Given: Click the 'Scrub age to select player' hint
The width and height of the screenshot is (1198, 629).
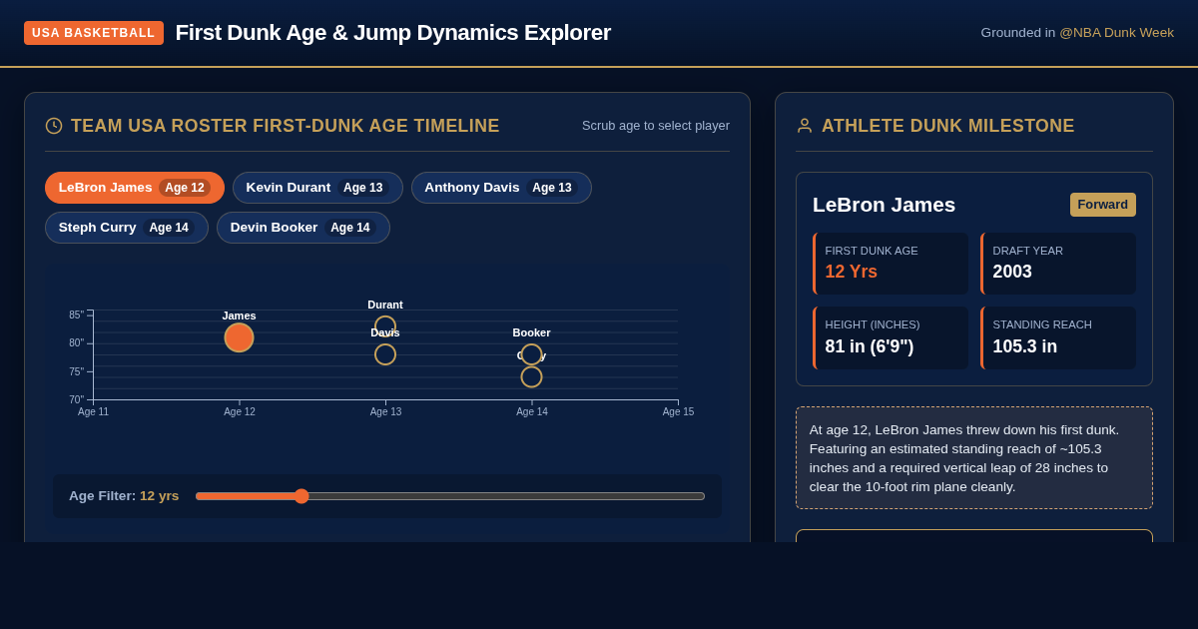Looking at the screenshot, I should (x=656, y=126).
